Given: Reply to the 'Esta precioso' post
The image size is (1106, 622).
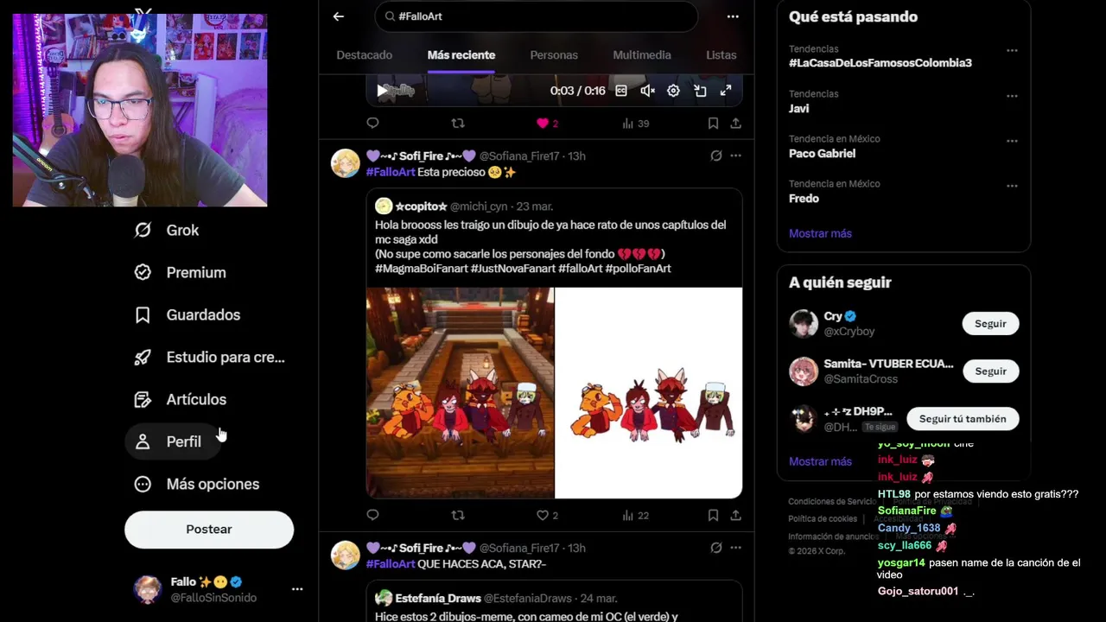Looking at the screenshot, I should (373, 515).
